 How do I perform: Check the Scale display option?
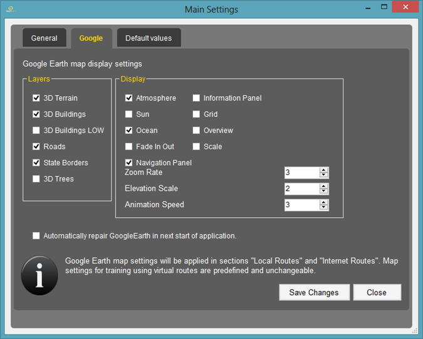[196, 146]
